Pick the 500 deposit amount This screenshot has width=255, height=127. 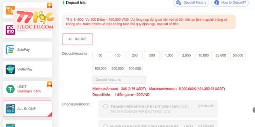pyautogui.click(x=152, y=56)
